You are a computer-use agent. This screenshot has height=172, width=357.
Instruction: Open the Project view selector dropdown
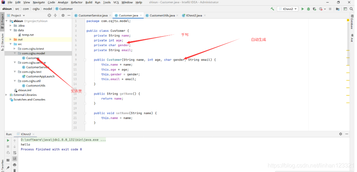point(18,15)
